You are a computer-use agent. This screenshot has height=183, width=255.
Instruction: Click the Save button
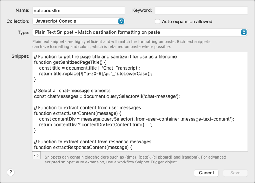coord(235,173)
